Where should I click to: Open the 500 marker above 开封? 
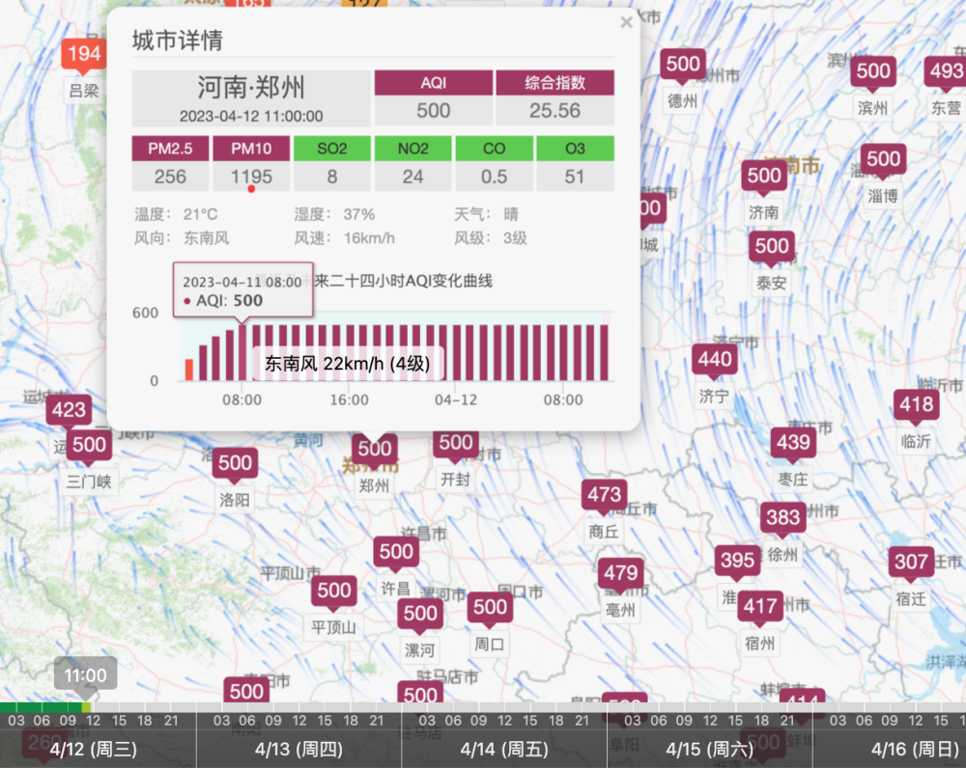456,443
